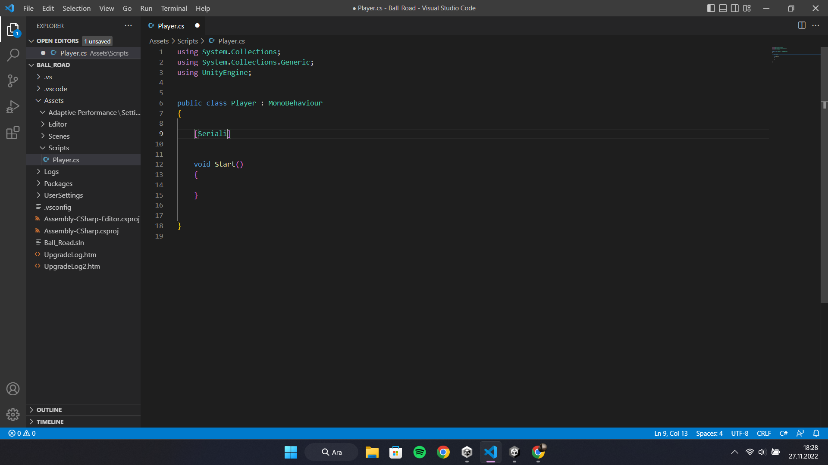Toggle secondary side bar visibility

click(x=735, y=8)
